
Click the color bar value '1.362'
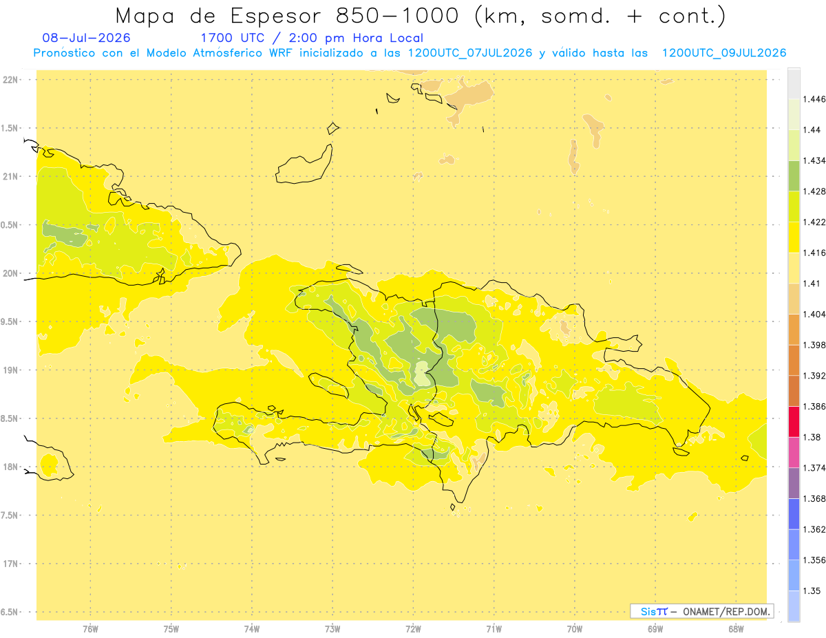[x=814, y=529]
